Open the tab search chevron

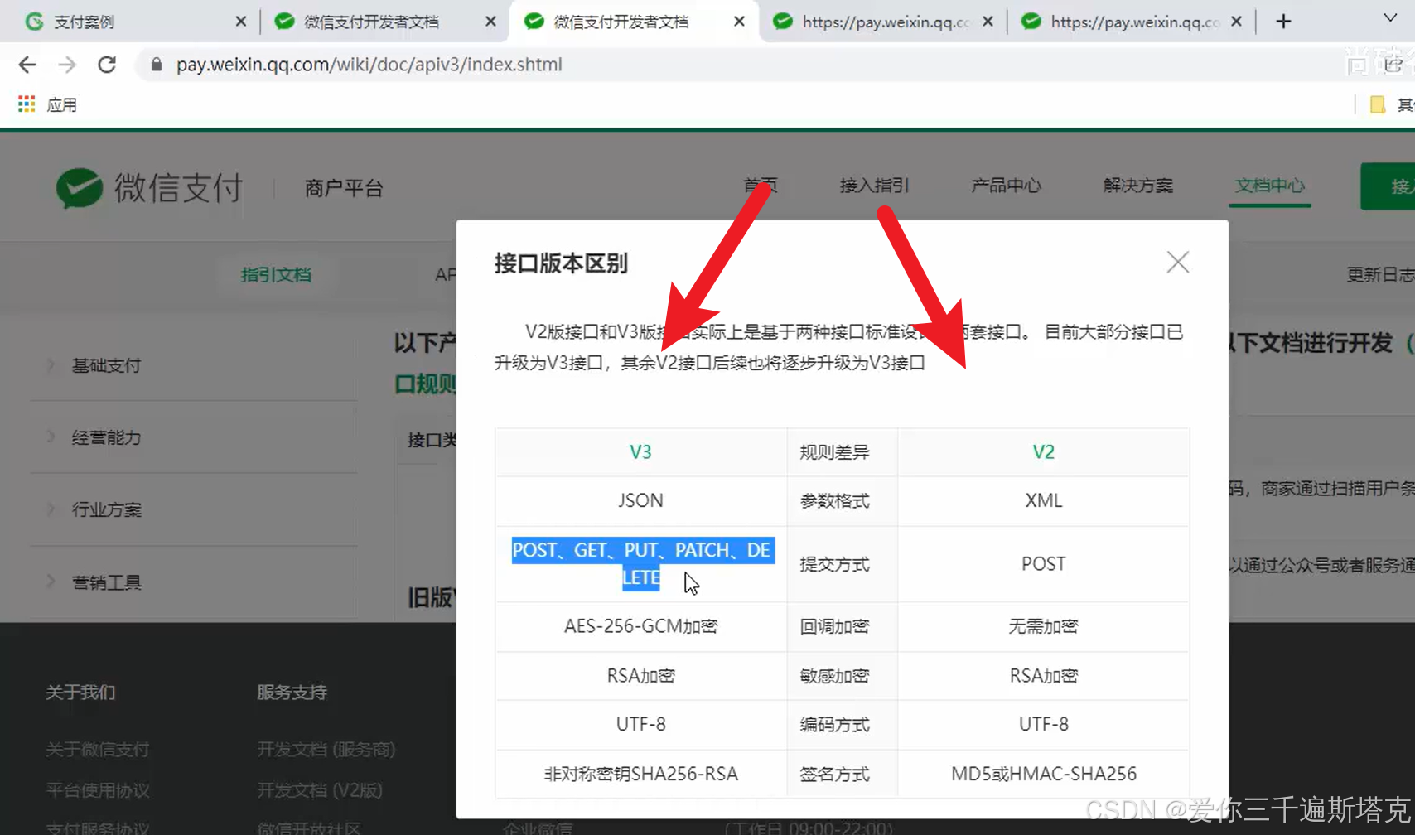1390,18
